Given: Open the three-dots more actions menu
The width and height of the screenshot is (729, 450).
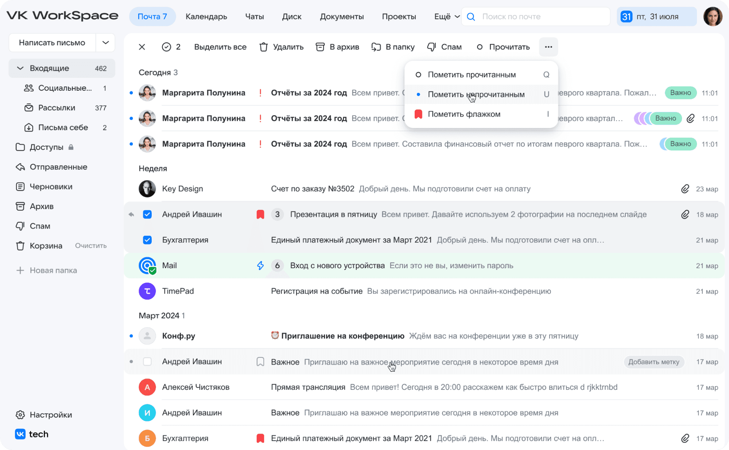Looking at the screenshot, I should [548, 47].
